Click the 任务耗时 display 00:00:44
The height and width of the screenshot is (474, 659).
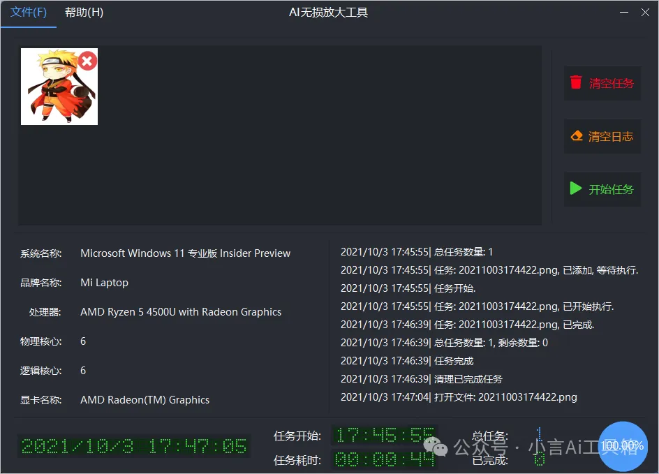coord(385,459)
